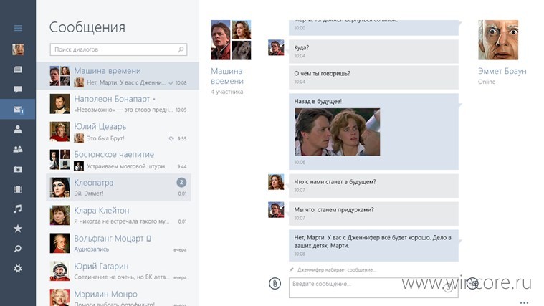Click the paperclip attach button
Screen dimensions: 544x306
[275, 284]
